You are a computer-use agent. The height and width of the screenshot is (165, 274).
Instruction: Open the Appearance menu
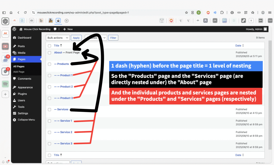(x=25, y=87)
